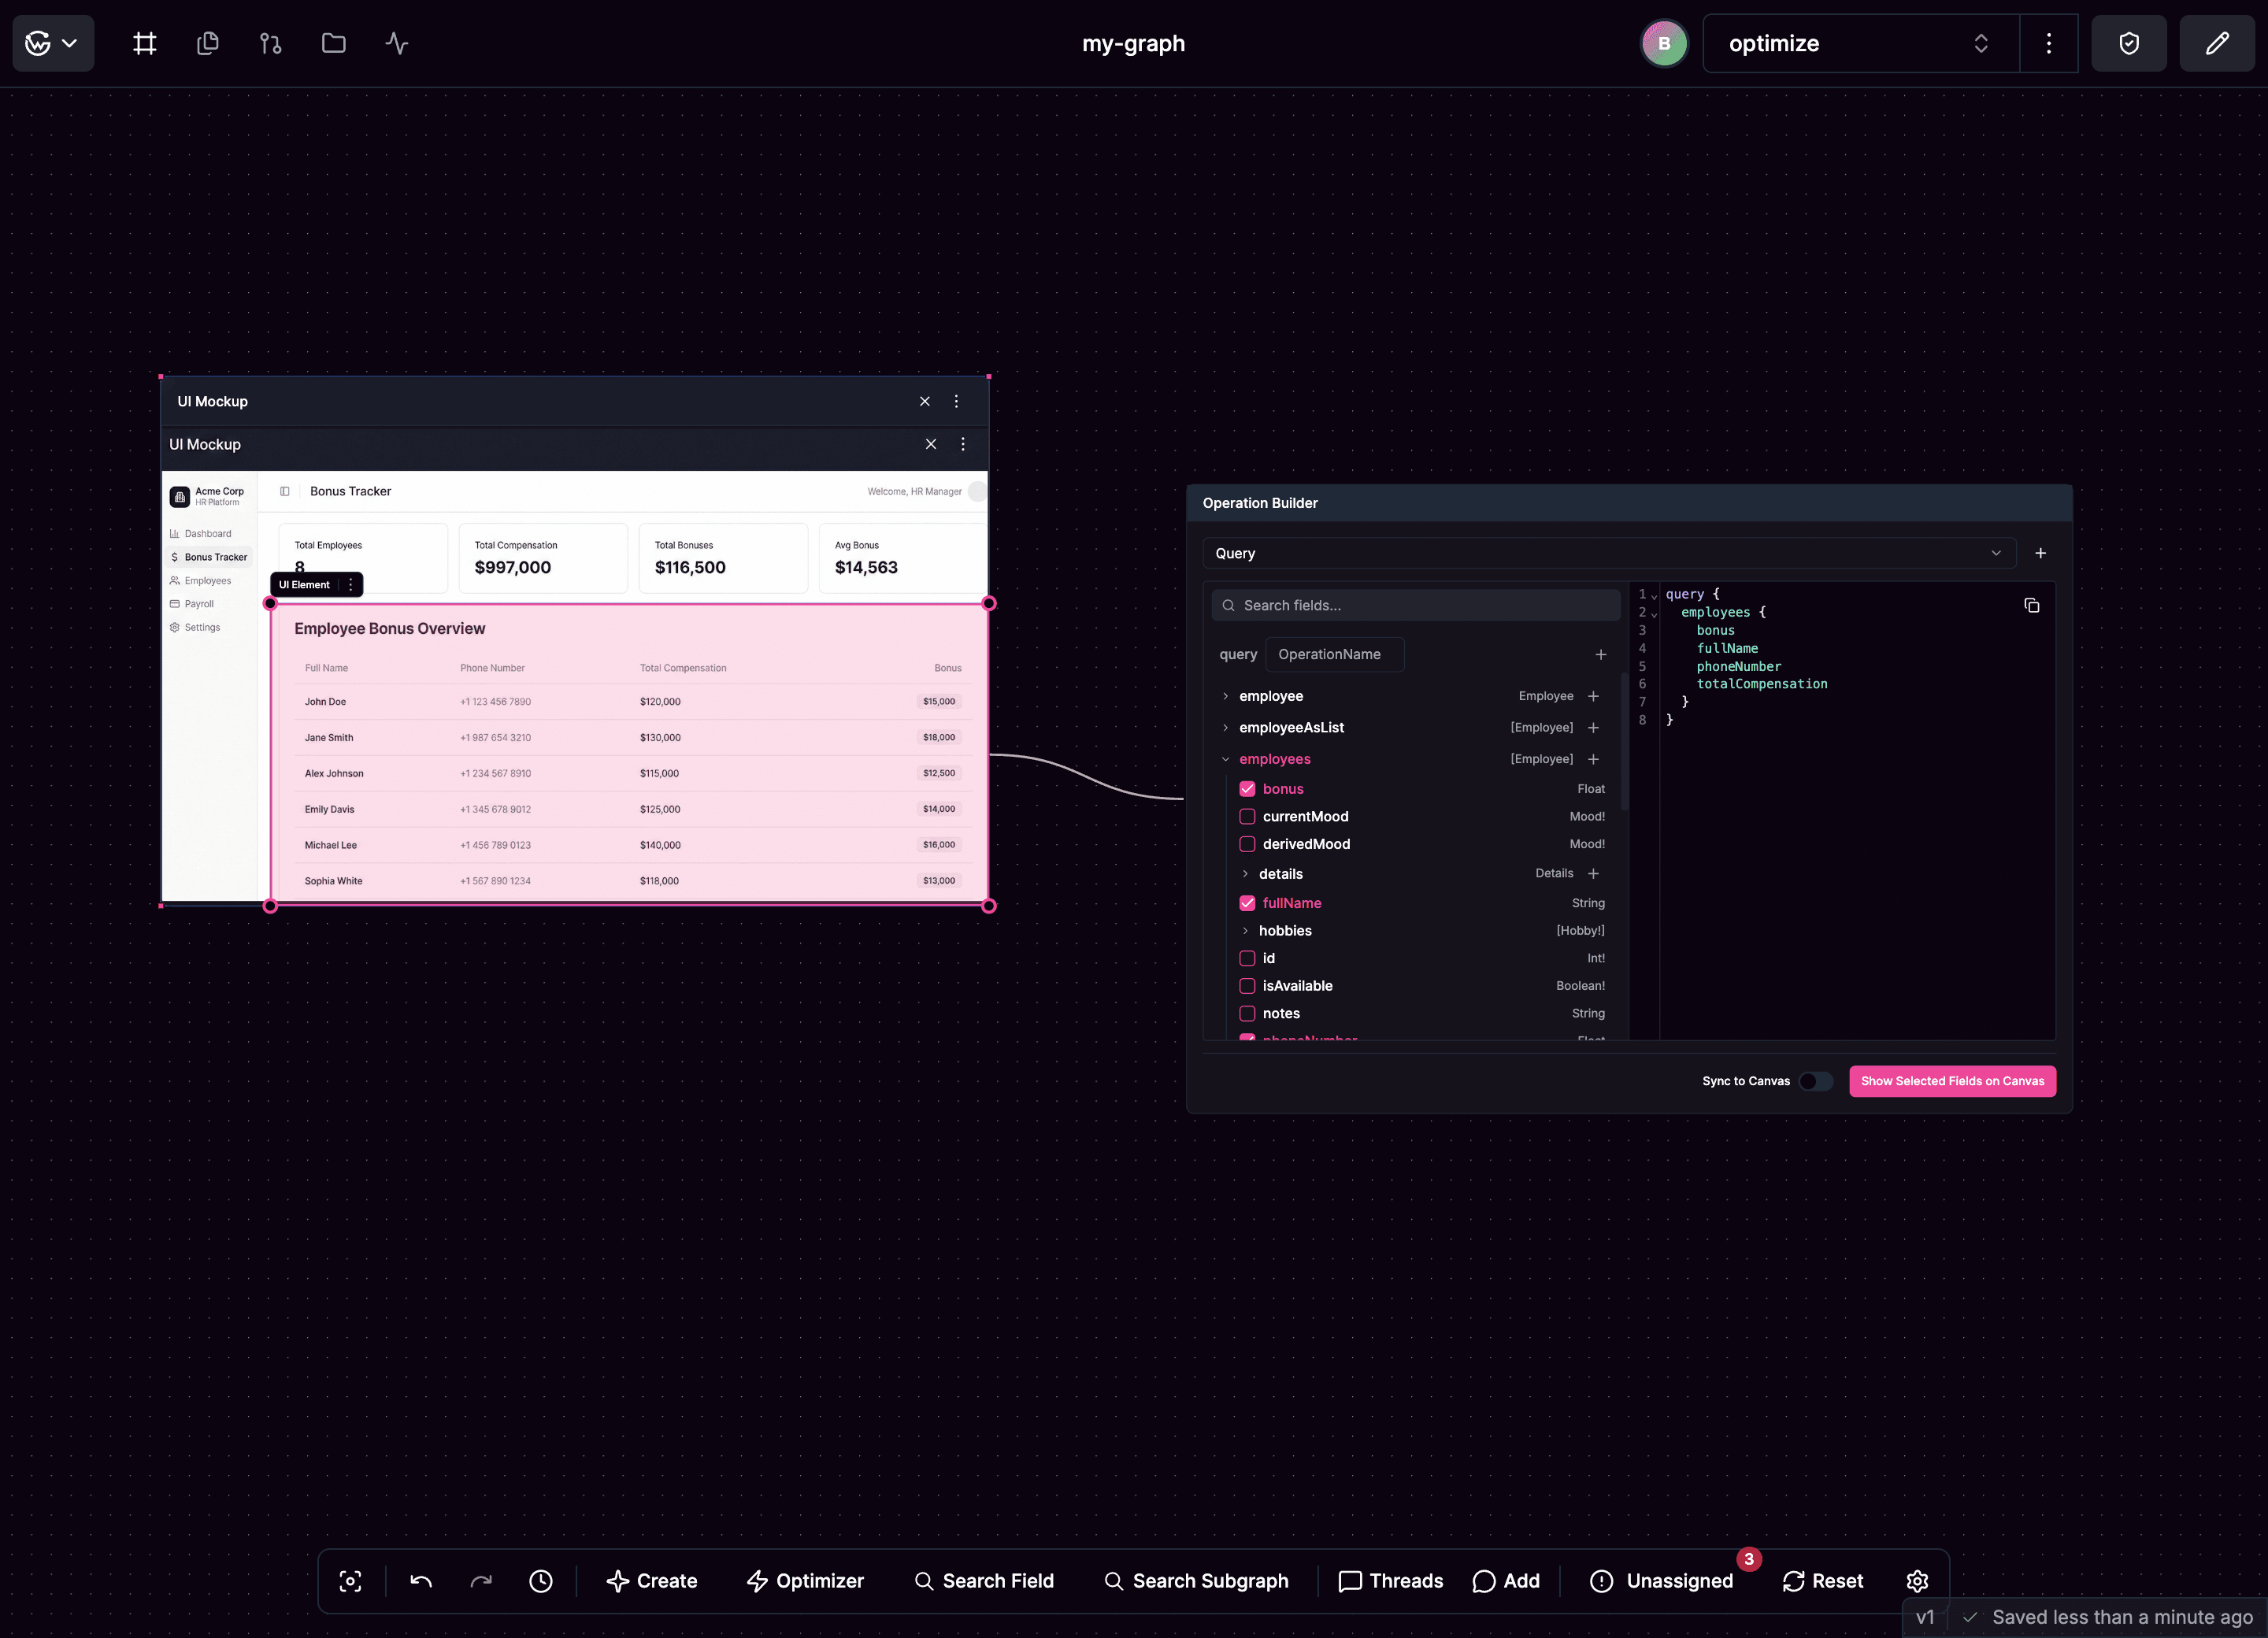
Task: Click the pencil edit icon at top right
Action: click(2216, 43)
